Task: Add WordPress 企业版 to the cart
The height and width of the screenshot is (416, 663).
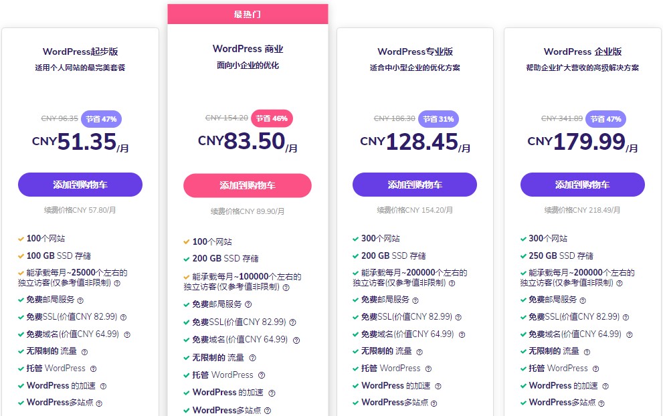Action: [582, 185]
